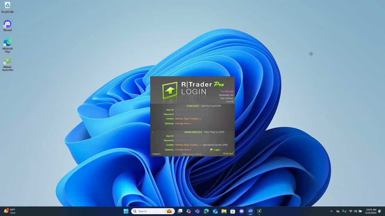385x216 pixels.
Task: Open the Orders Gateway Chicago Area dropdown
Action: (x=183, y=124)
